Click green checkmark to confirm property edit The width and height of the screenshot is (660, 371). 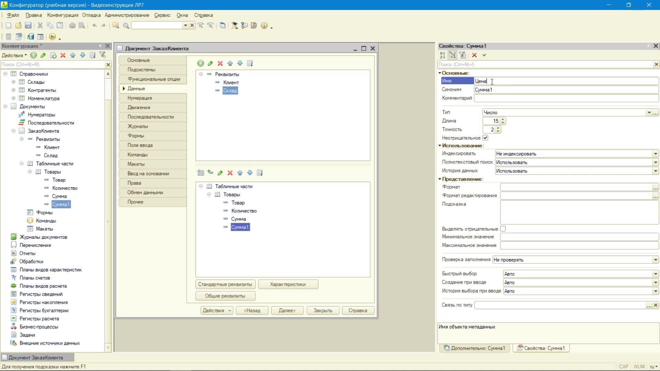coord(484,55)
